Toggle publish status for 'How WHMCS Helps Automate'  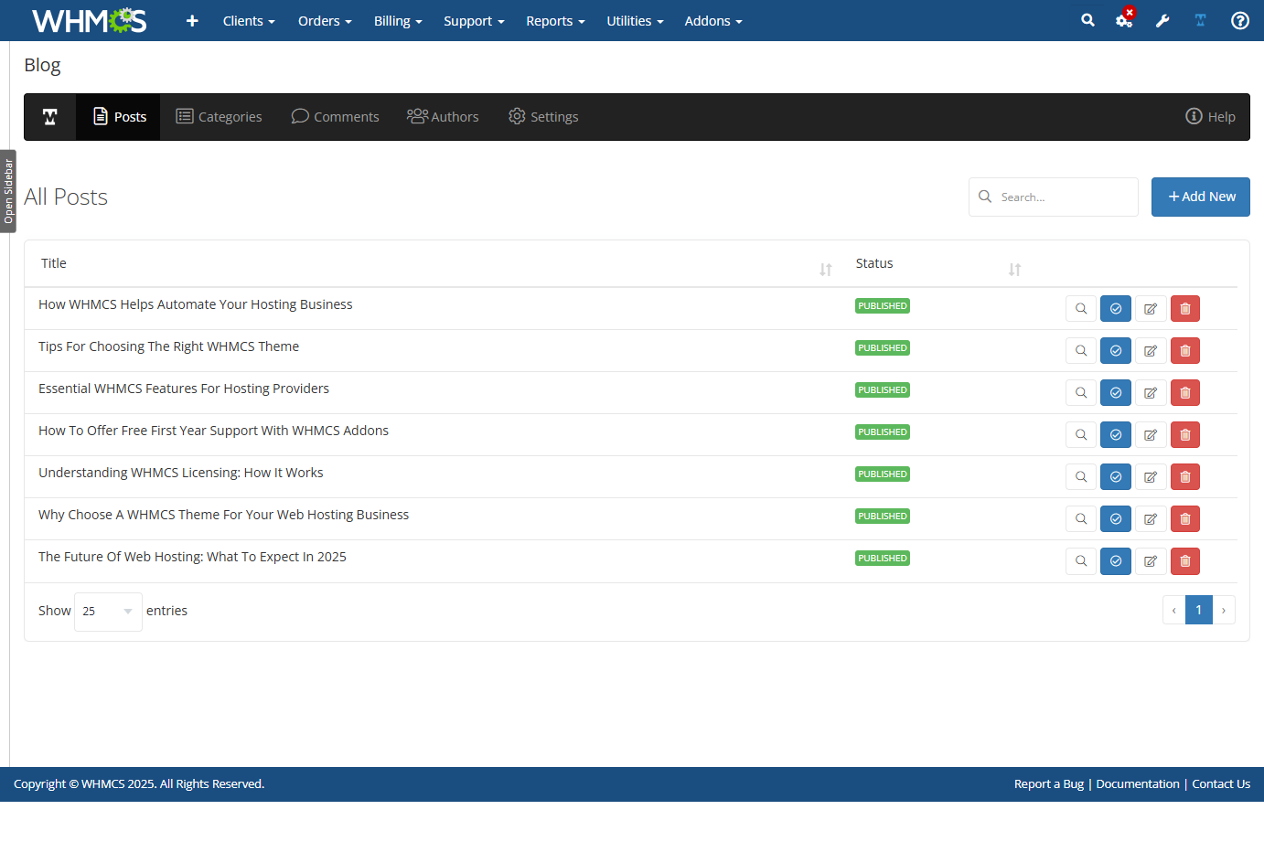click(x=1116, y=309)
